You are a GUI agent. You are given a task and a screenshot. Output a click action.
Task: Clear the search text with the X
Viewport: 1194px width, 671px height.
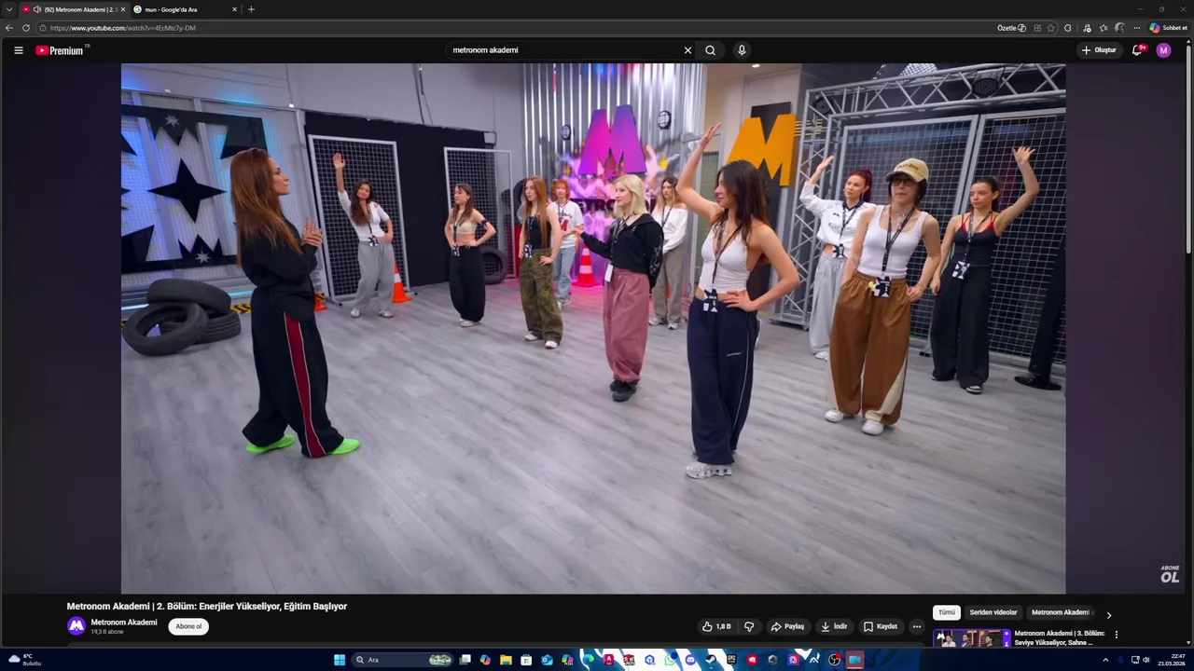coord(688,50)
